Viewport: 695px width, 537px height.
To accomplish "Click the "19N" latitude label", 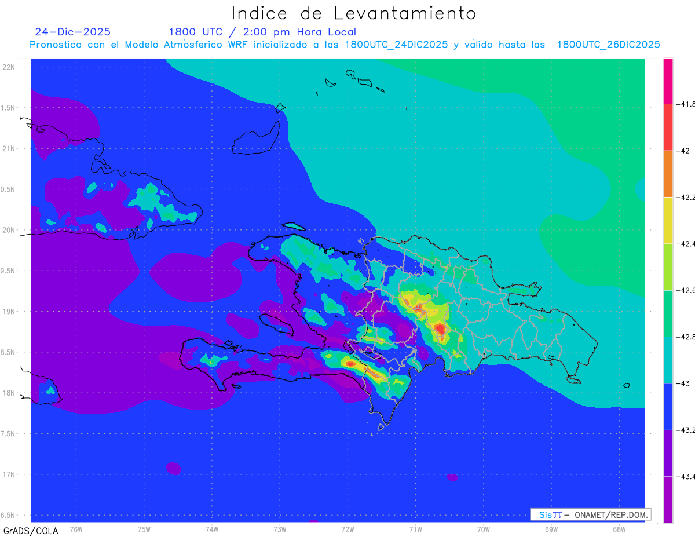I will tap(9, 311).
